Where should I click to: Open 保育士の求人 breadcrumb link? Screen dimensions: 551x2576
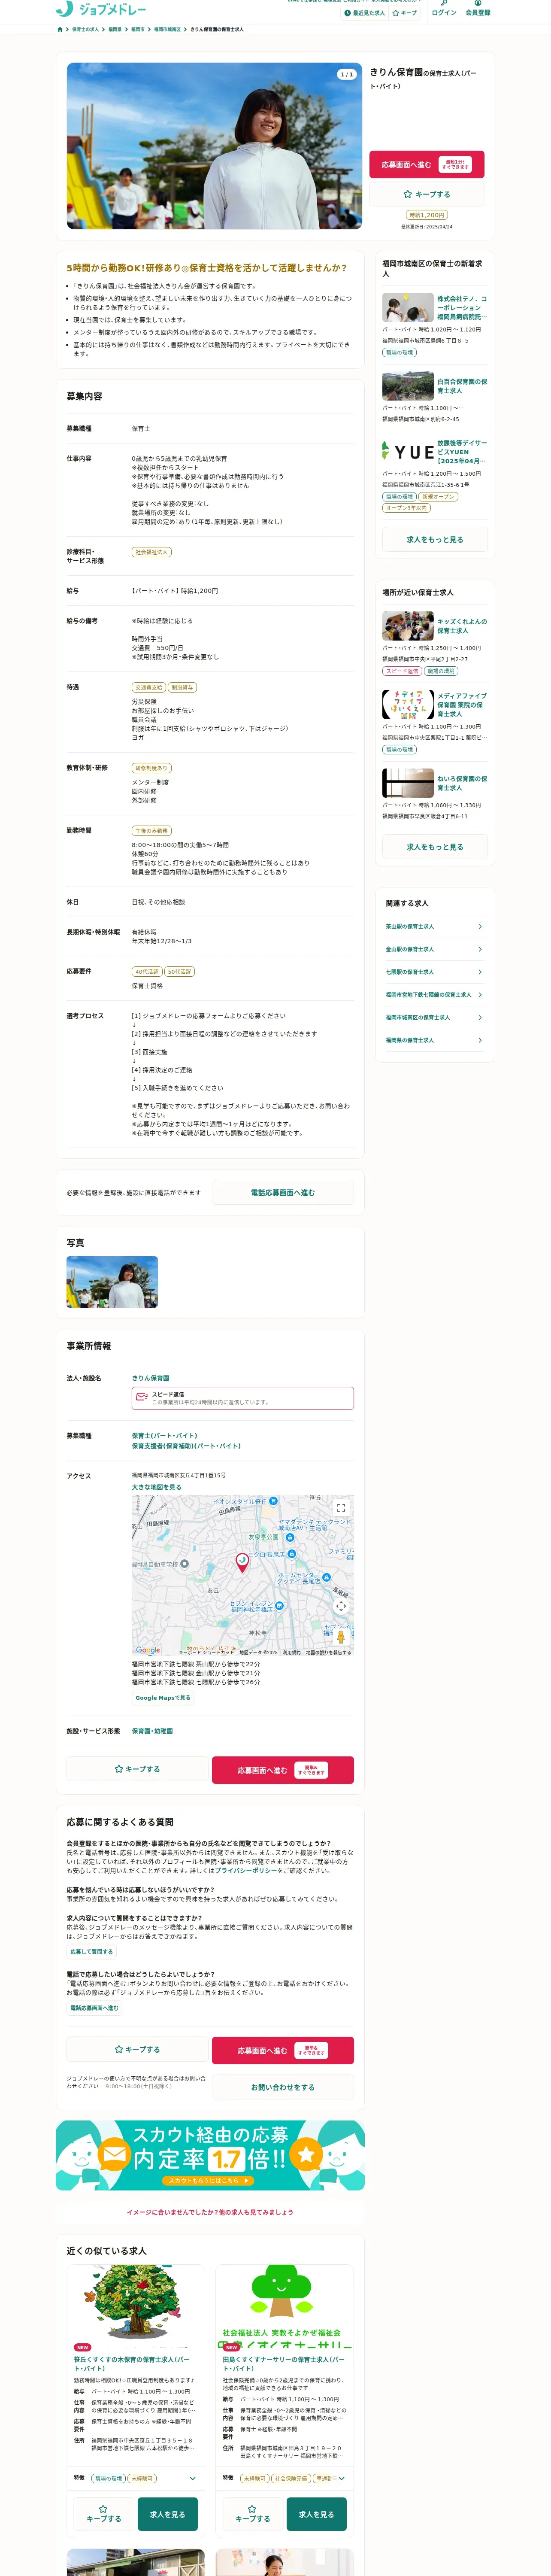tap(86, 30)
